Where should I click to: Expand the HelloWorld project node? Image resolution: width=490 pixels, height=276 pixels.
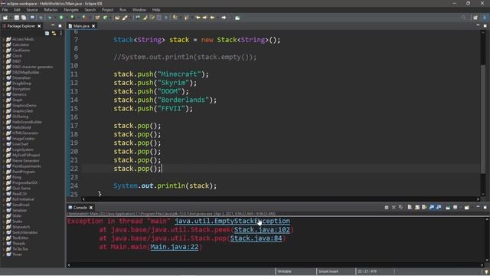pos(4,128)
